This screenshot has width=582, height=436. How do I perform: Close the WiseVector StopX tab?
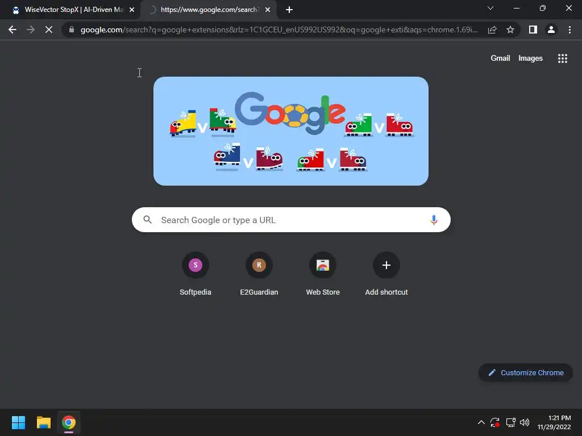tap(132, 10)
